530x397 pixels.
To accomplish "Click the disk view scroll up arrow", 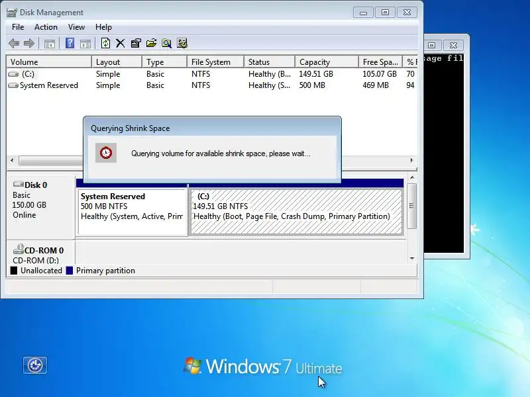I will pyautogui.click(x=412, y=177).
